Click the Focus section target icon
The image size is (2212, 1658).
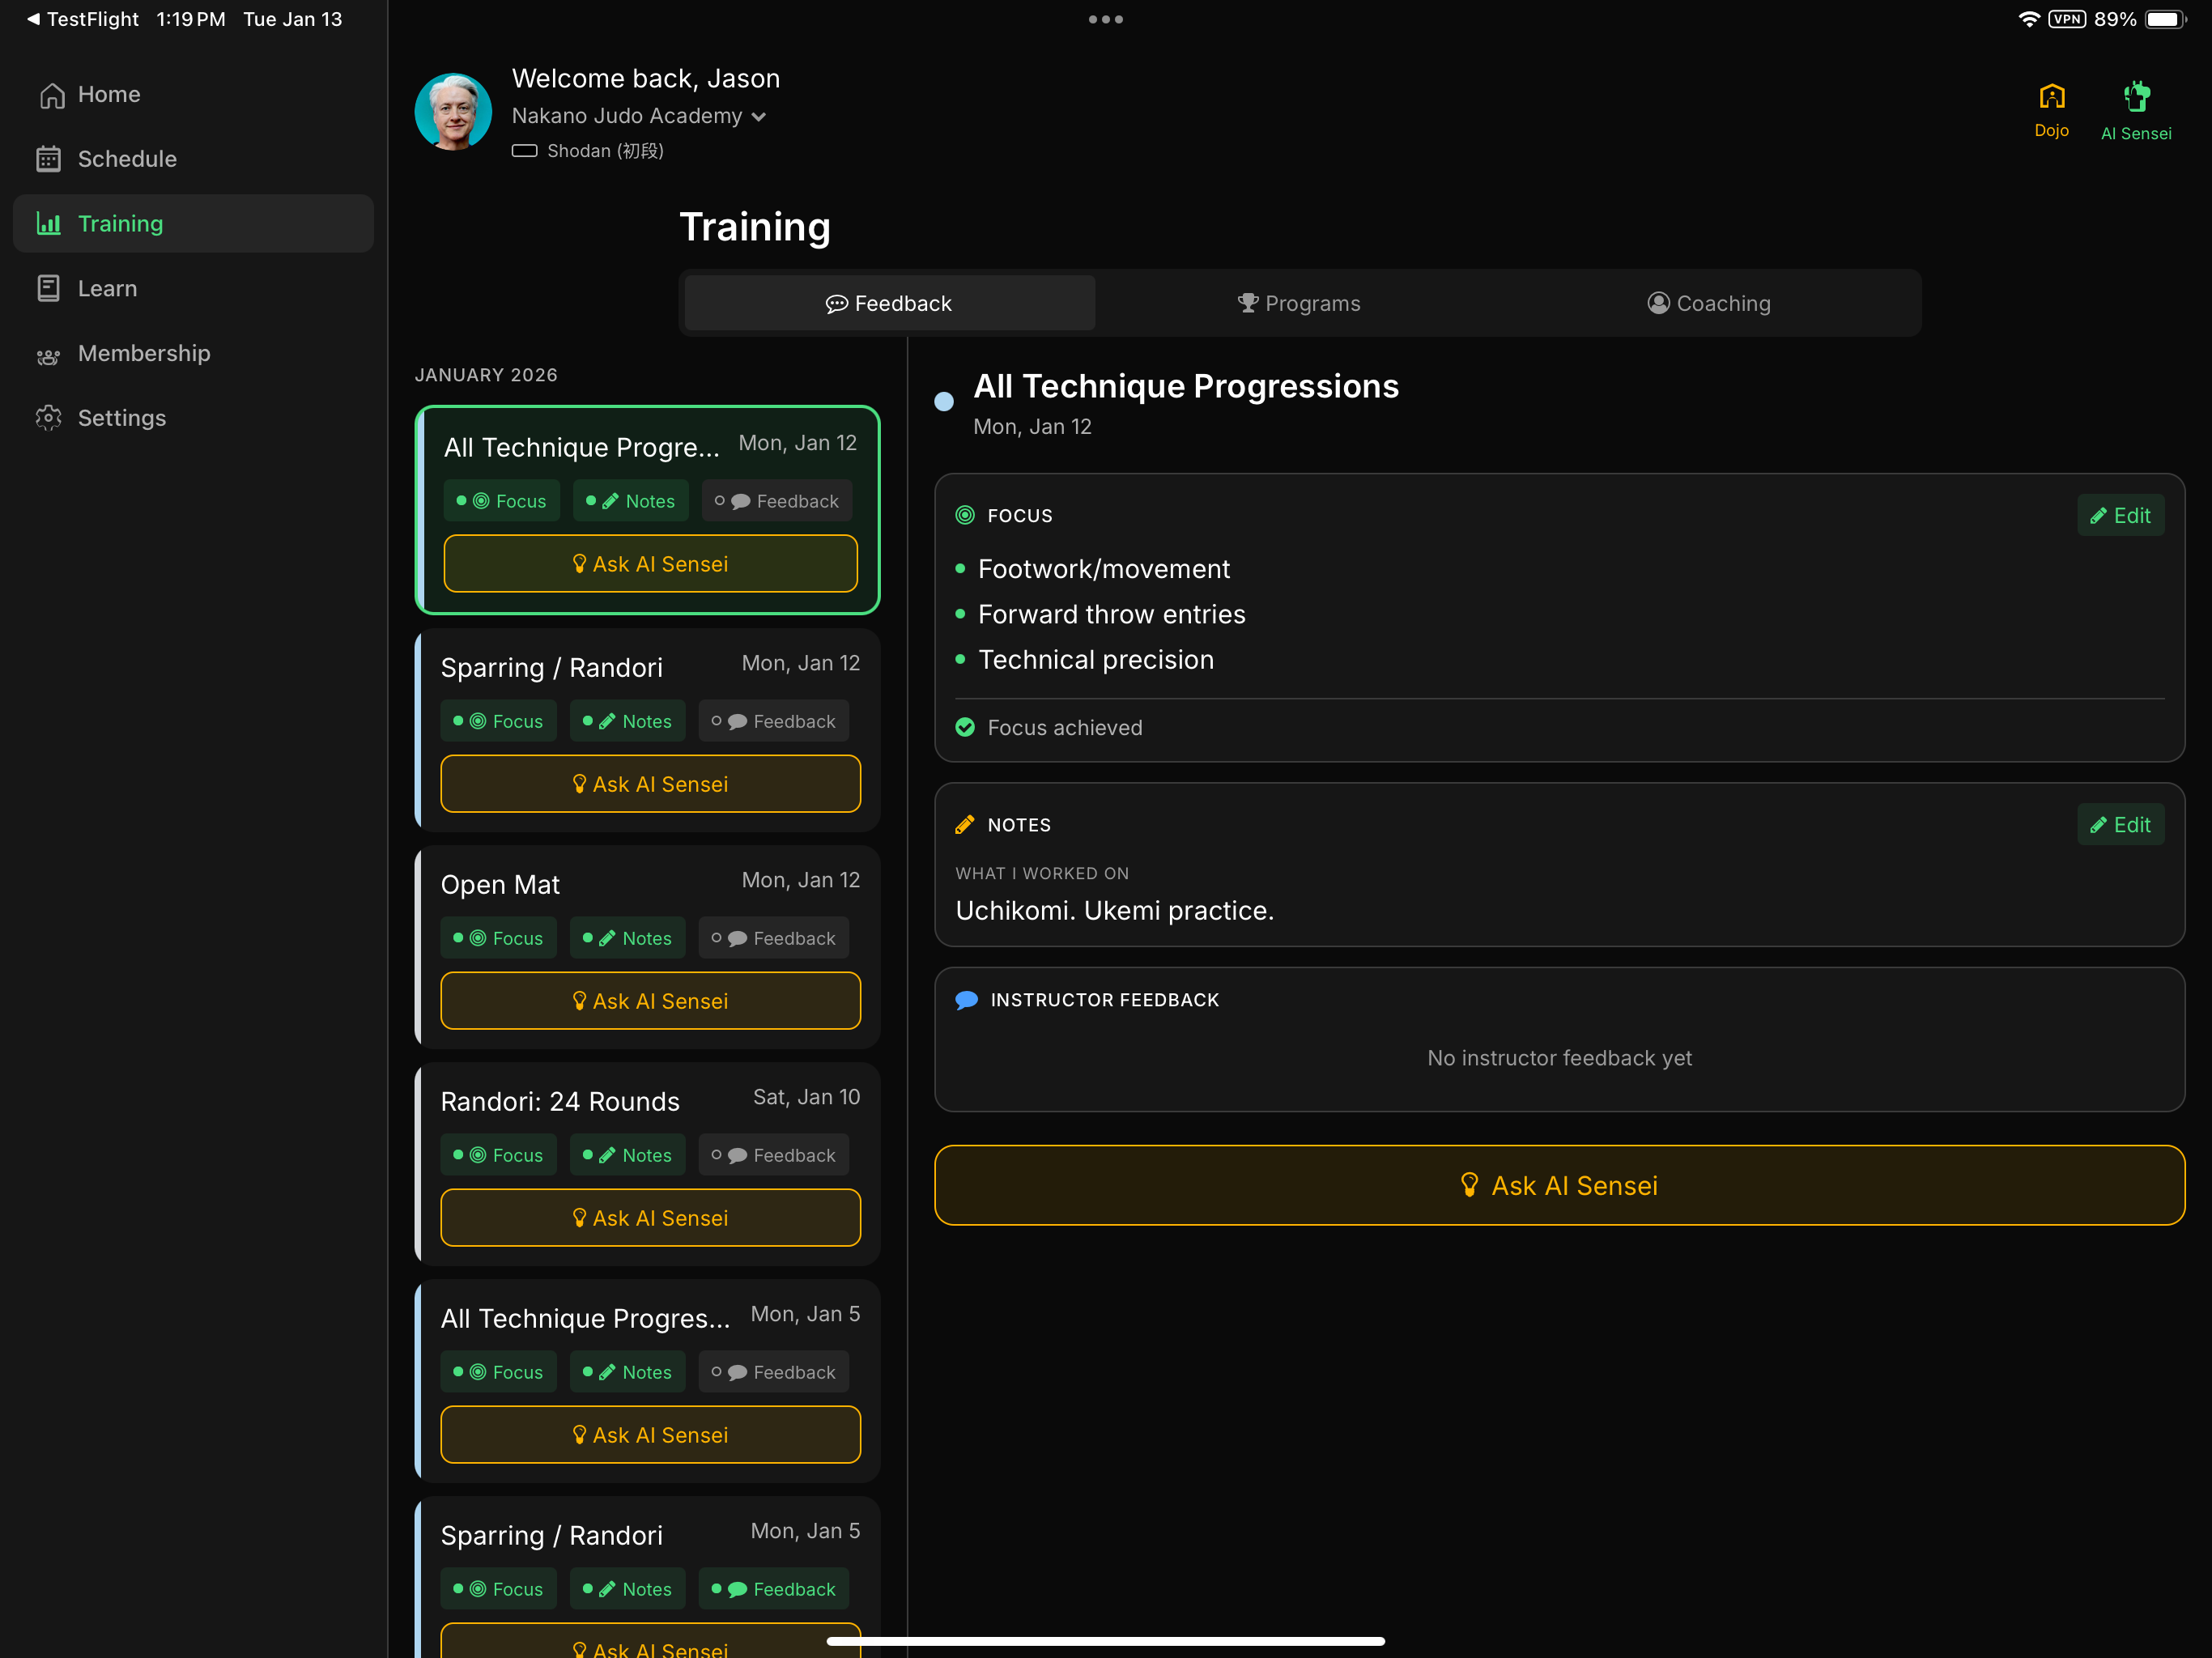tap(965, 515)
